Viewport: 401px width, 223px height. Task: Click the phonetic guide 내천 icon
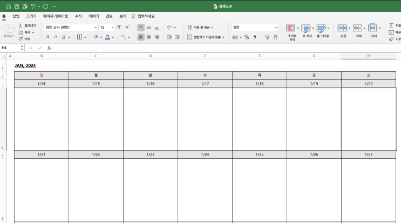[123, 37]
